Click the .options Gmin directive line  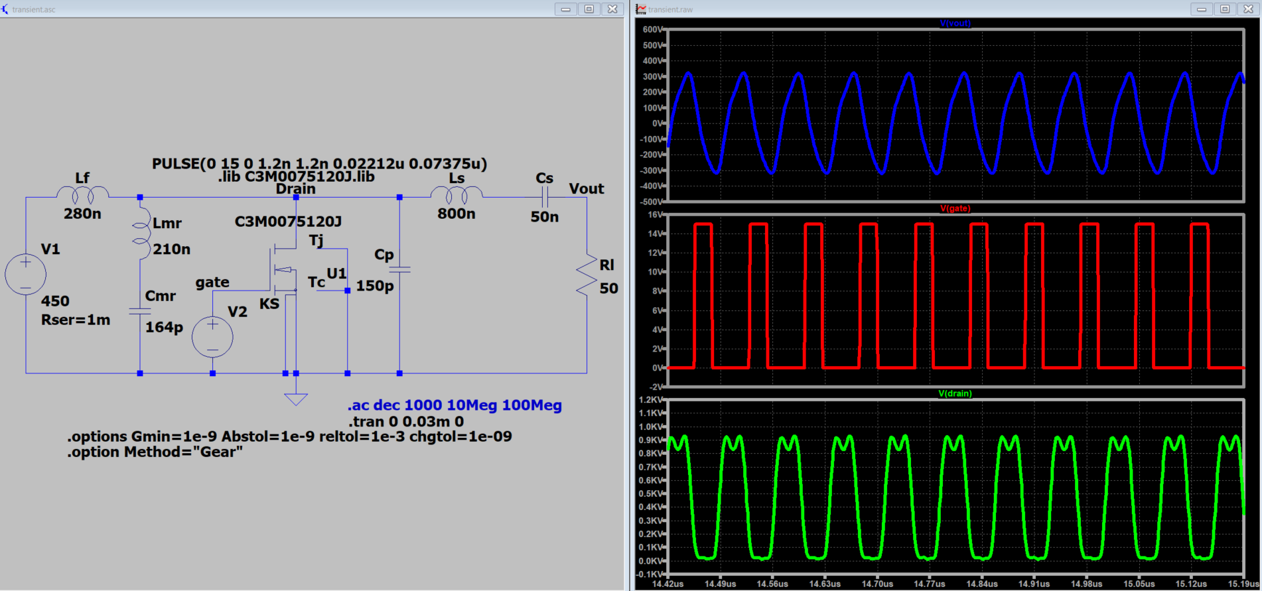click(x=289, y=436)
